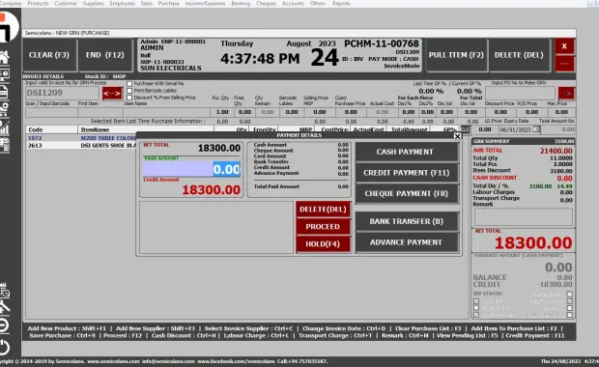
Task: Click the Remark text box in GRN summary
Action: pos(524,217)
